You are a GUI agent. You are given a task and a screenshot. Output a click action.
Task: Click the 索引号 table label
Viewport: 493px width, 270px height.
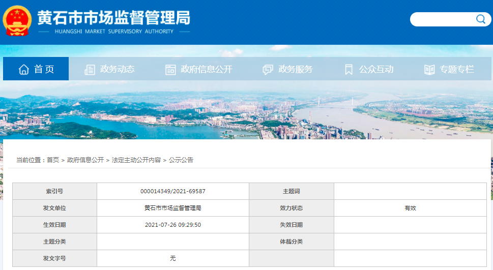pos(54,191)
